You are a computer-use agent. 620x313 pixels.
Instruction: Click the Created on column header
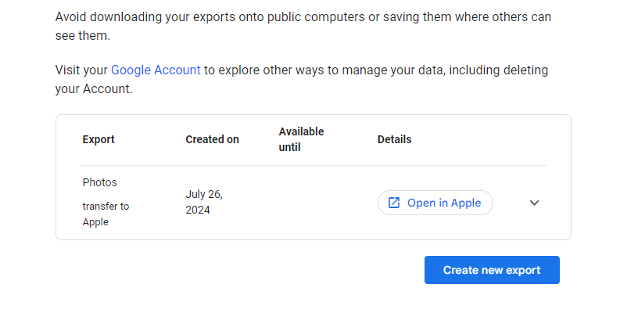coord(212,139)
